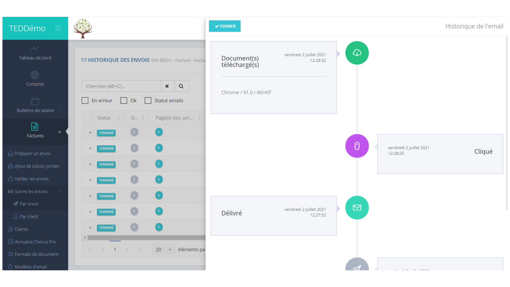Click the email history panel vertical scrollbar
This screenshot has height=287, width=510.
(x=507, y=123)
